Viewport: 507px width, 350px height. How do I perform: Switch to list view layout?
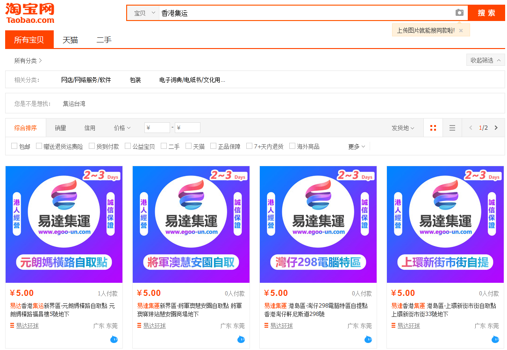(452, 128)
